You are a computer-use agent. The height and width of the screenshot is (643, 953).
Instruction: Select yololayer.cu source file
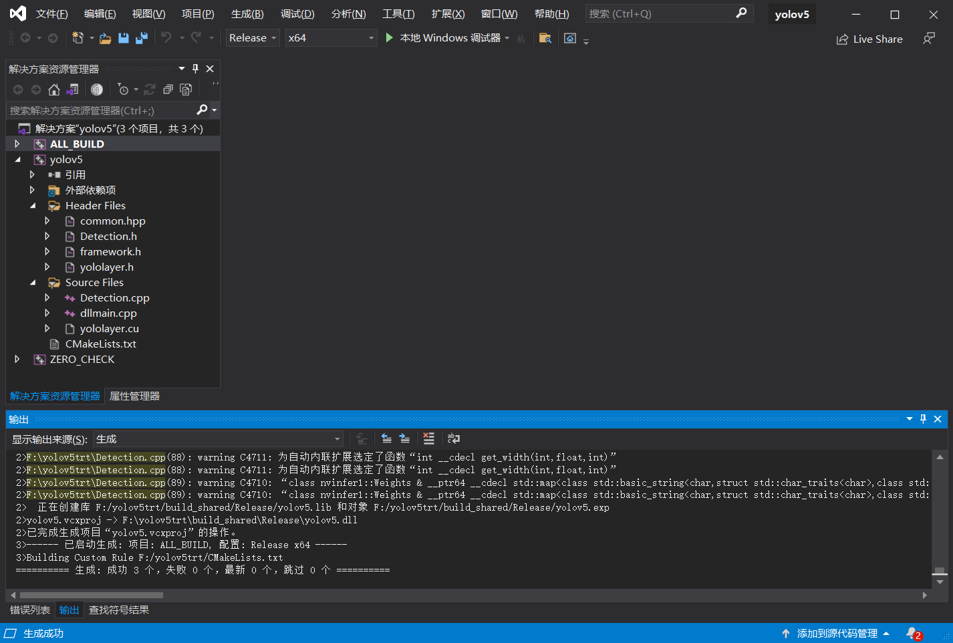(x=109, y=328)
